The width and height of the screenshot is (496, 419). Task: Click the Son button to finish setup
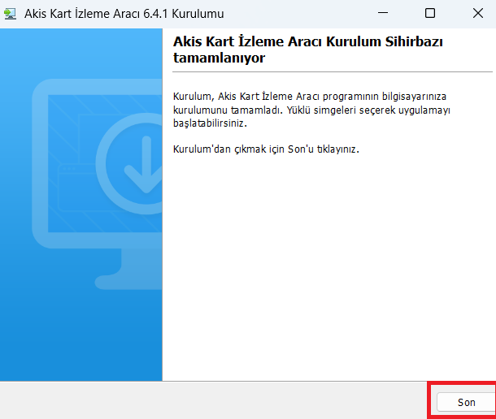coord(466,402)
